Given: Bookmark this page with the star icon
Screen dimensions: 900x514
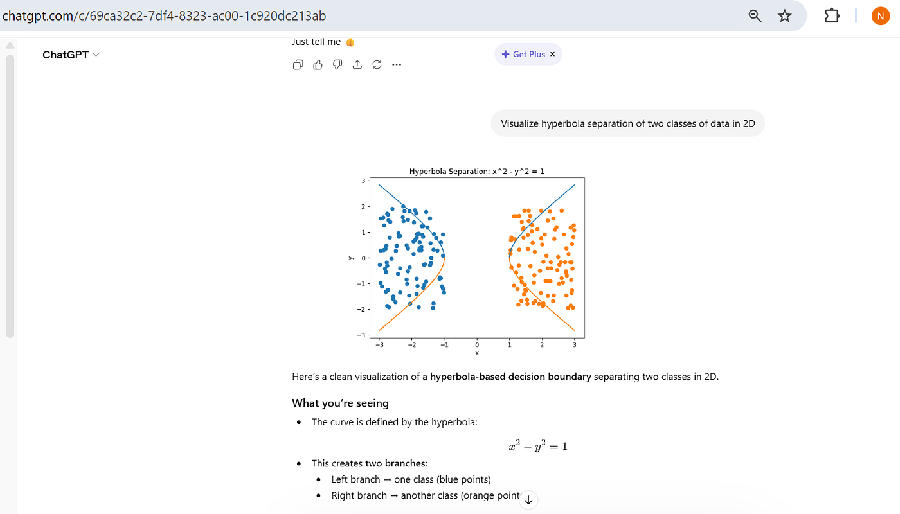Looking at the screenshot, I should [x=785, y=16].
